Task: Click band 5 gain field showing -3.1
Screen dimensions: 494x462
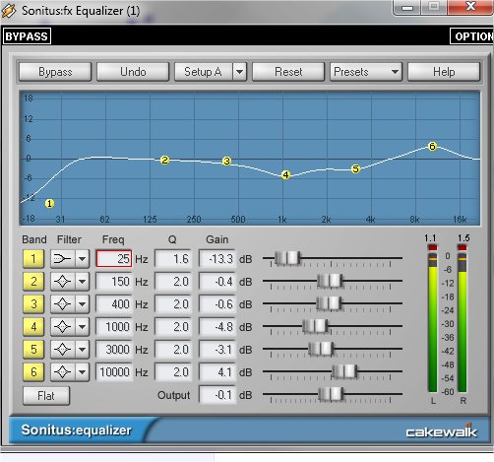Action: coord(217,350)
